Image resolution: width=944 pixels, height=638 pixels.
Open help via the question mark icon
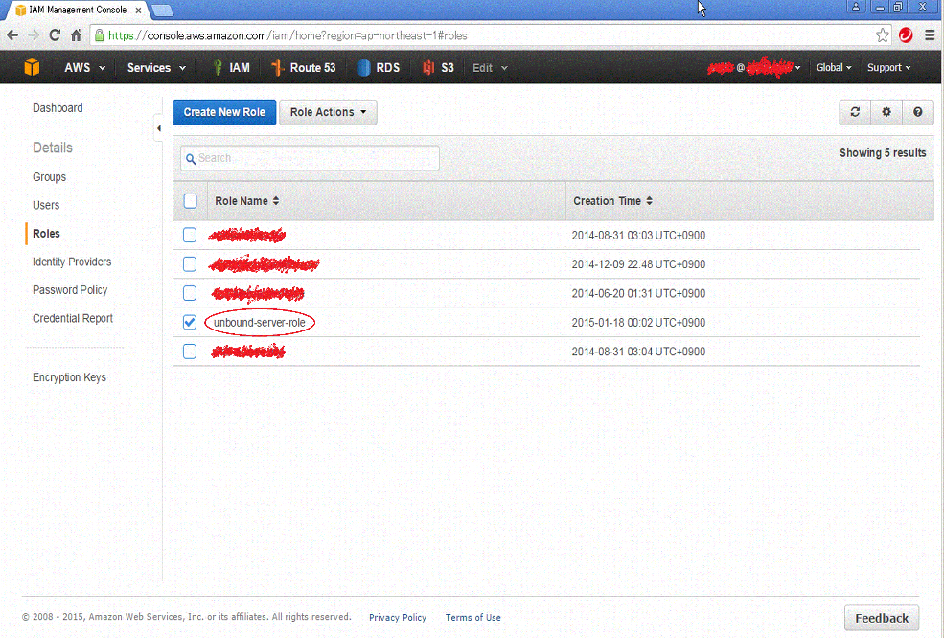917,112
